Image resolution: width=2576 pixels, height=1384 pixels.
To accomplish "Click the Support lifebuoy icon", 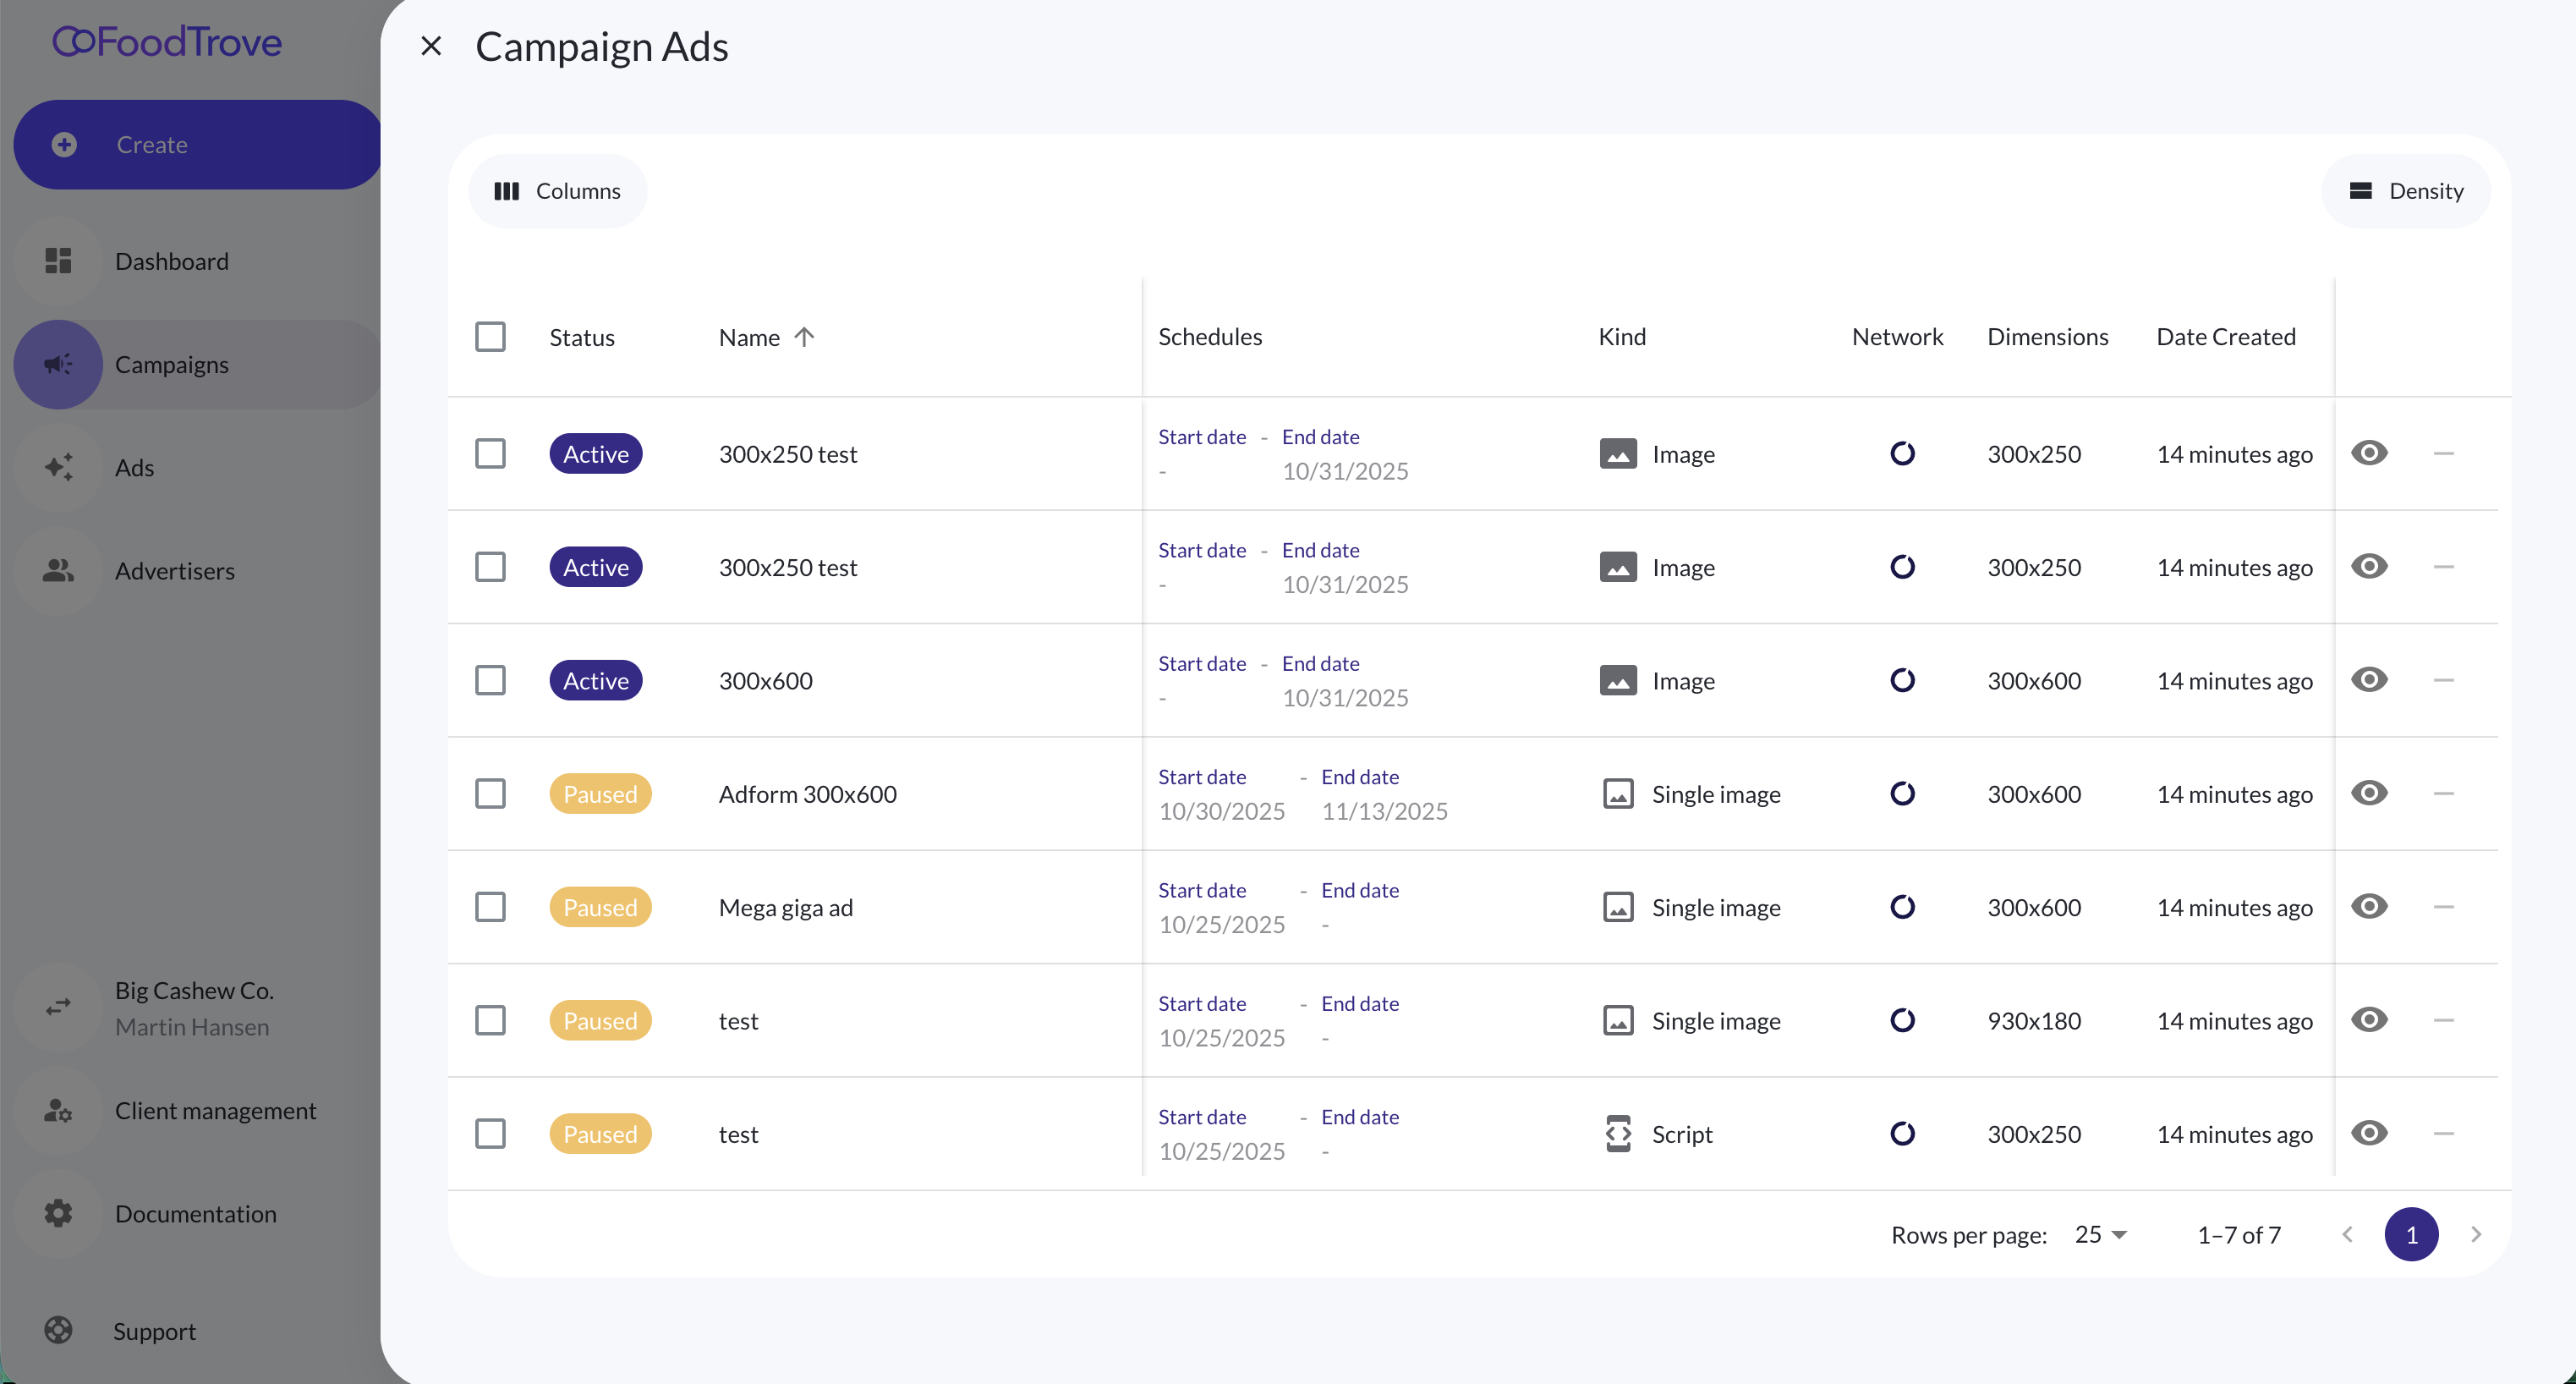I will click(x=58, y=1330).
